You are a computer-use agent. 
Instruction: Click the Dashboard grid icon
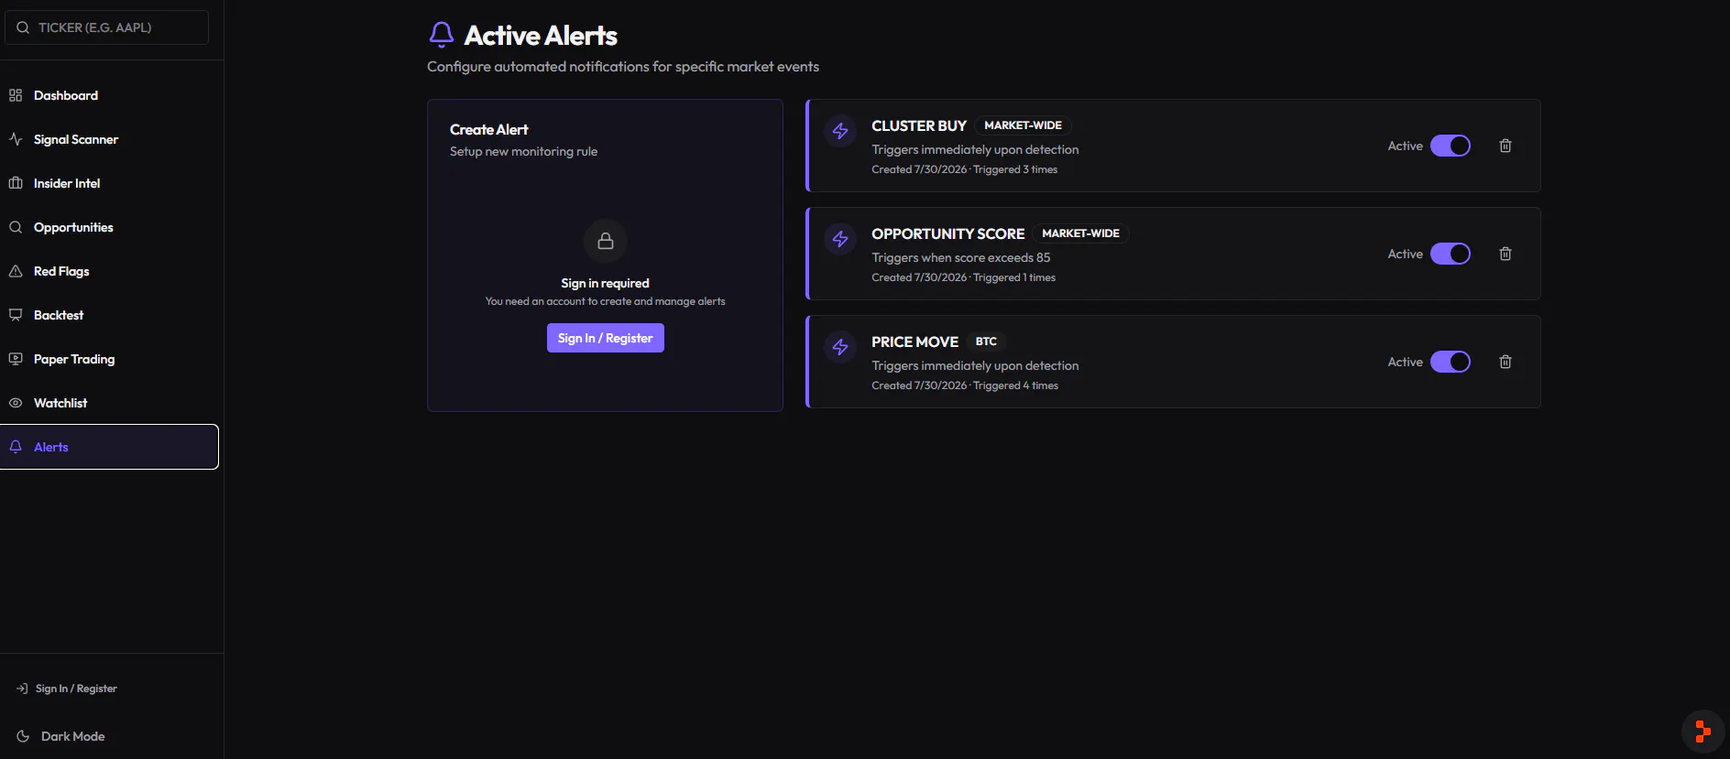[x=16, y=95]
